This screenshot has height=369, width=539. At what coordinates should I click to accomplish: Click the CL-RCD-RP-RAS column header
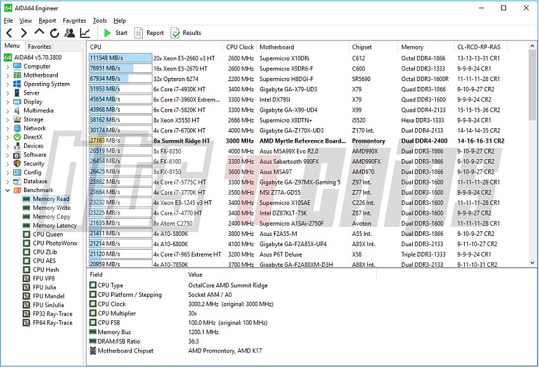481,47
